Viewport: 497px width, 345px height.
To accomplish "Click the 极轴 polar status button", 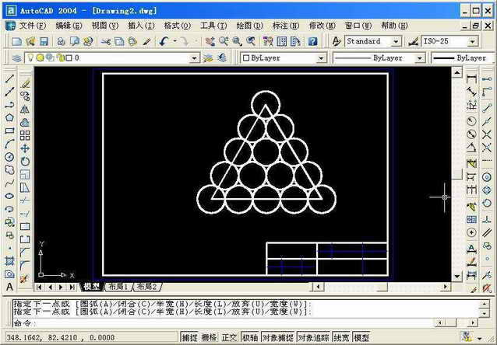I will [x=249, y=337].
